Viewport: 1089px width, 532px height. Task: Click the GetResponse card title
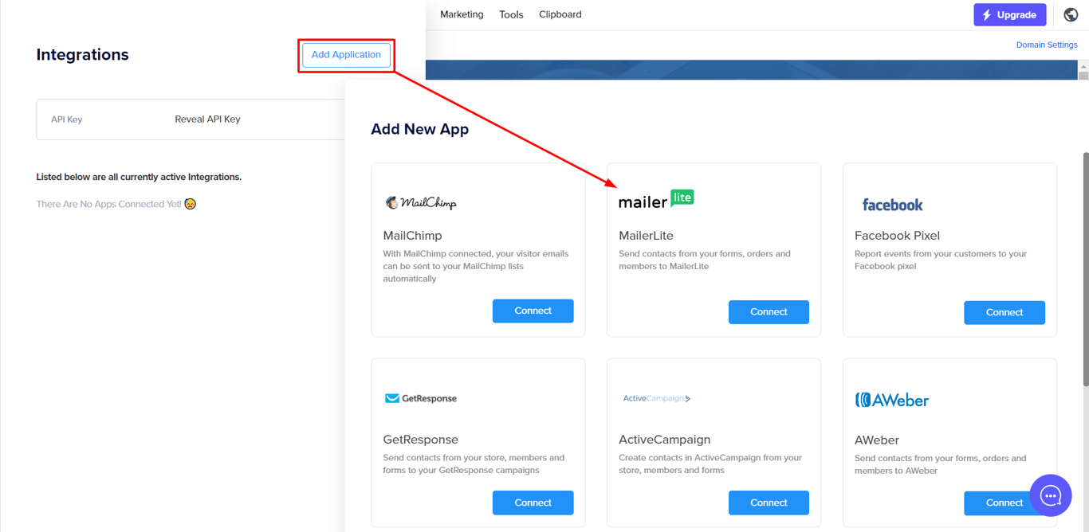420,440
